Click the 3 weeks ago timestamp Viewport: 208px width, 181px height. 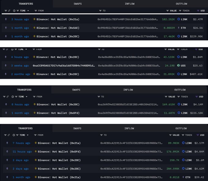[x=20, y=66]
